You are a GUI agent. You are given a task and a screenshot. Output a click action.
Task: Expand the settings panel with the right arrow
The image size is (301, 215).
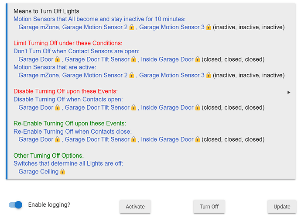coord(289,92)
